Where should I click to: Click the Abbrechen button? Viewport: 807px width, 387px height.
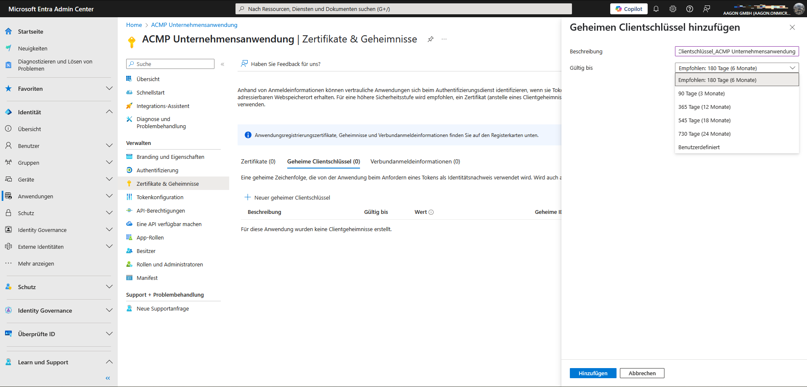(x=642, y=373)
